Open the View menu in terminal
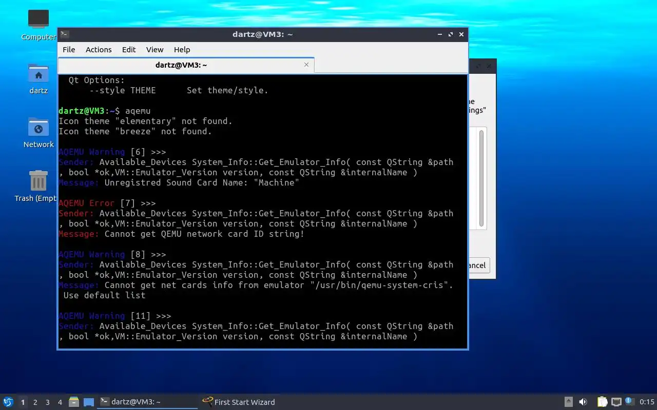 [x=154, y=50]
